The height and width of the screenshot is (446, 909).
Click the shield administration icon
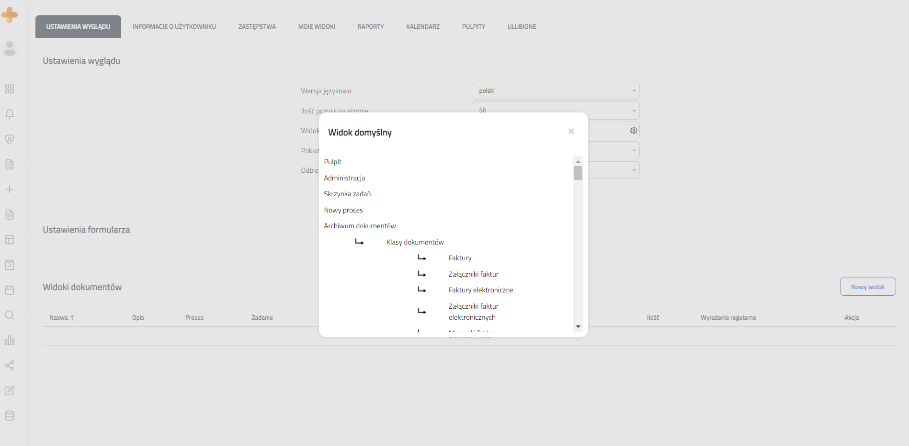point(10,139)
